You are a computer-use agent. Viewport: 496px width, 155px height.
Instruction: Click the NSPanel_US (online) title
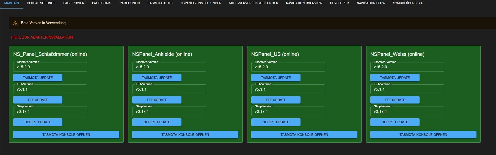pyautogui.click(x=275, y=54)
